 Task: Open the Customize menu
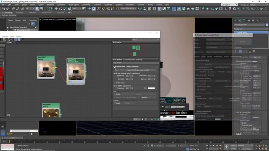click(x=108, y=5)
